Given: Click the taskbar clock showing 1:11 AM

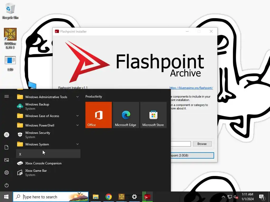Looking at the screenshot, I should [x=248, y=197].
